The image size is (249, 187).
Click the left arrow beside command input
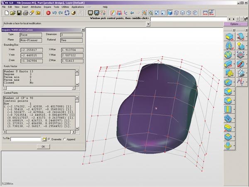pos(229,19)
